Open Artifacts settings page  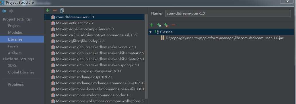15,53
